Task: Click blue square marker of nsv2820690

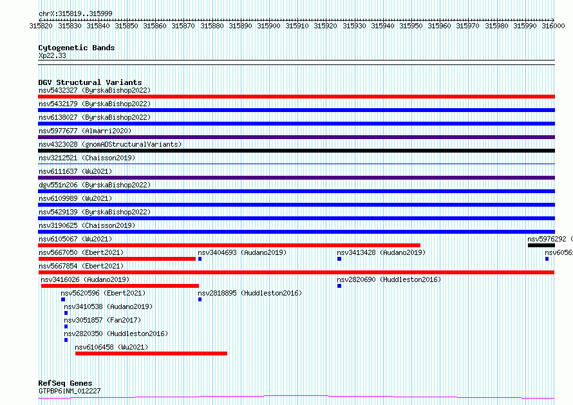Action: [339, 286]
